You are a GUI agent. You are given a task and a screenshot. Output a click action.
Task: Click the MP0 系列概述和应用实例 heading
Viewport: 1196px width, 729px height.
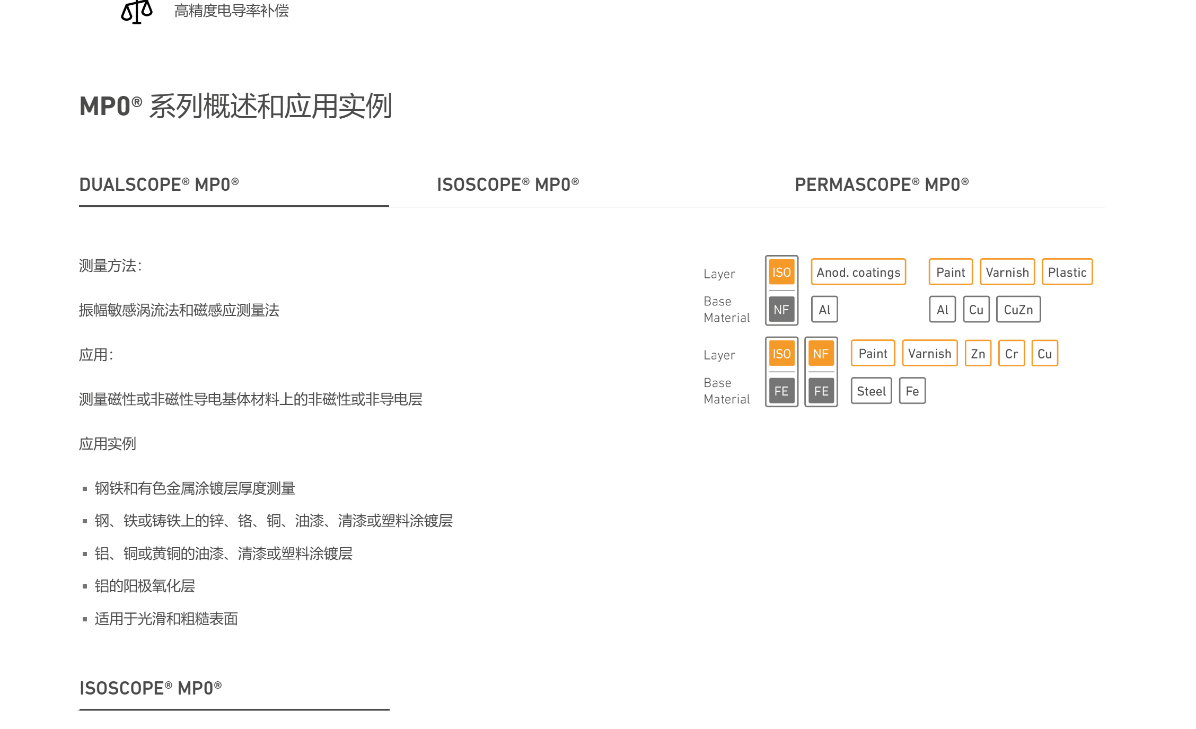236,106
